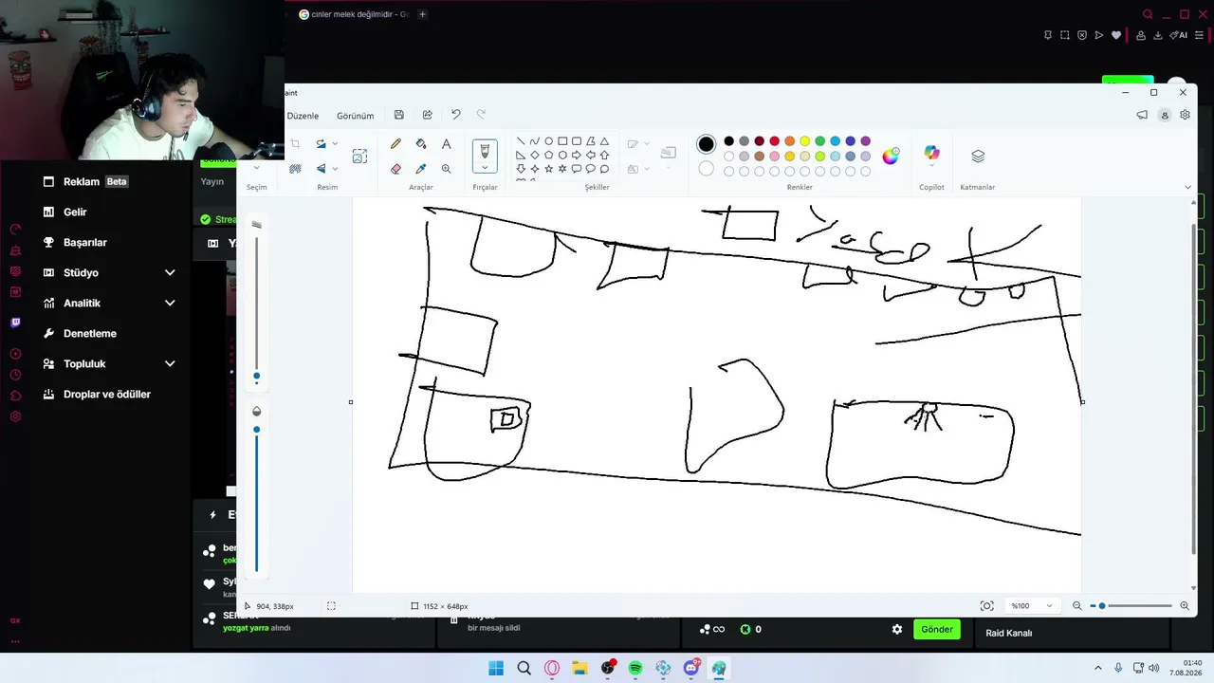Open the Rotate options dropdown
Viewport: 1214px width, 683px height.
click(335, 144)
